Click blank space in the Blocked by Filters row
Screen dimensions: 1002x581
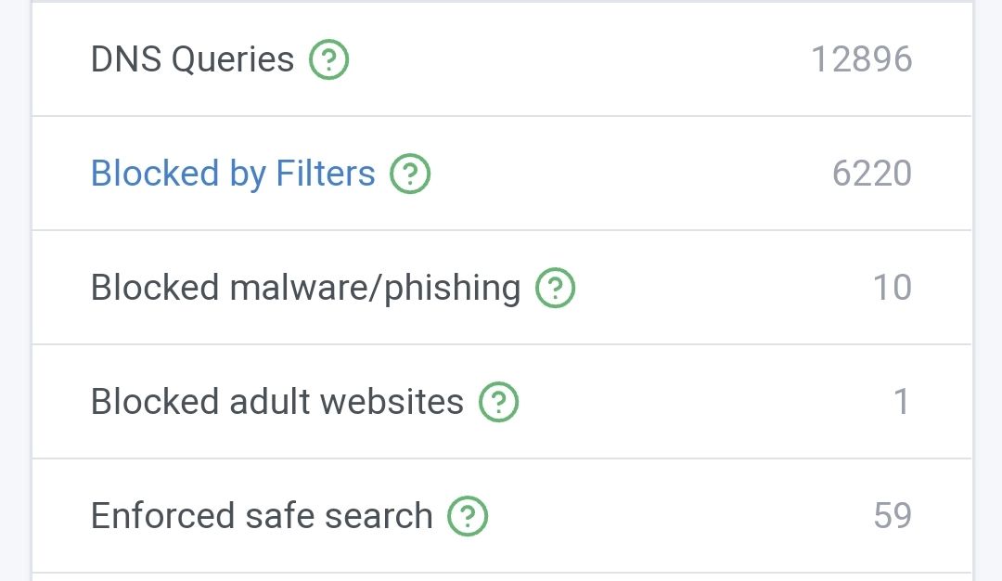626,174
